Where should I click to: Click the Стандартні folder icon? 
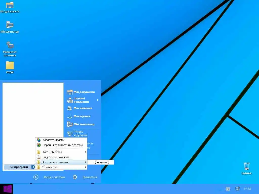(38, 167)
